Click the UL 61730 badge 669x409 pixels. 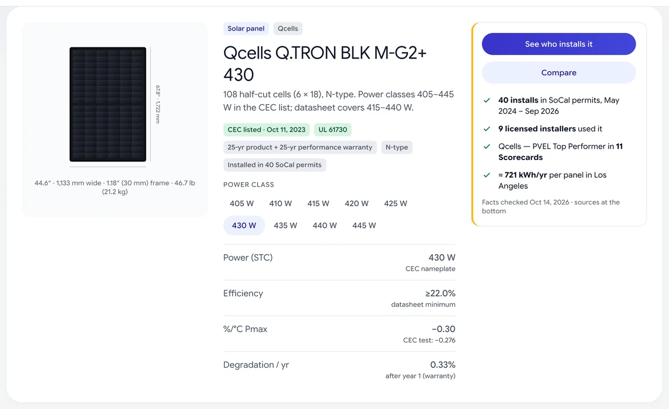coord(333,130)
